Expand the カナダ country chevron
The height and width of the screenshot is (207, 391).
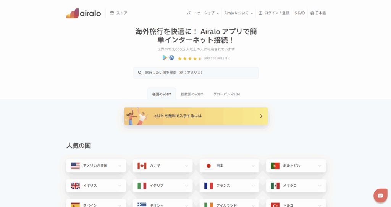186,166
